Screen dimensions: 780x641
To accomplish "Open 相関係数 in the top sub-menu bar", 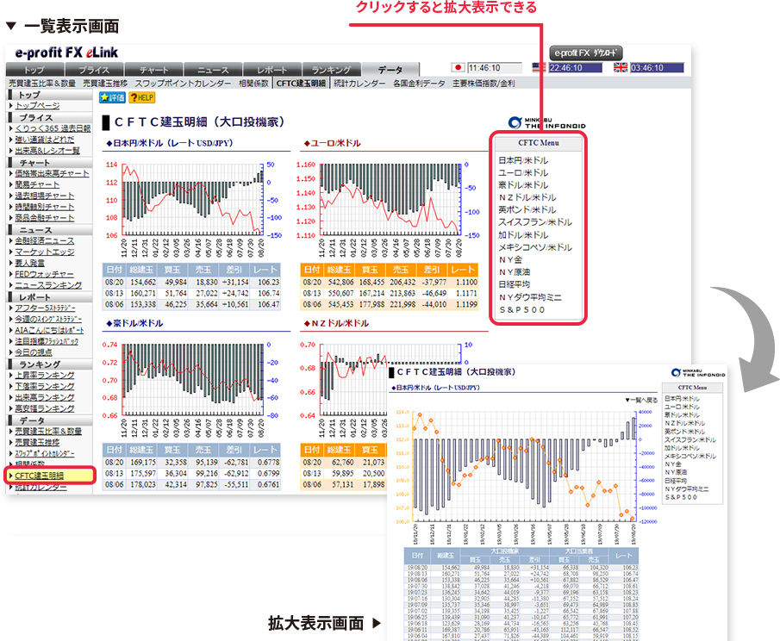I will (x=253, y=84).
